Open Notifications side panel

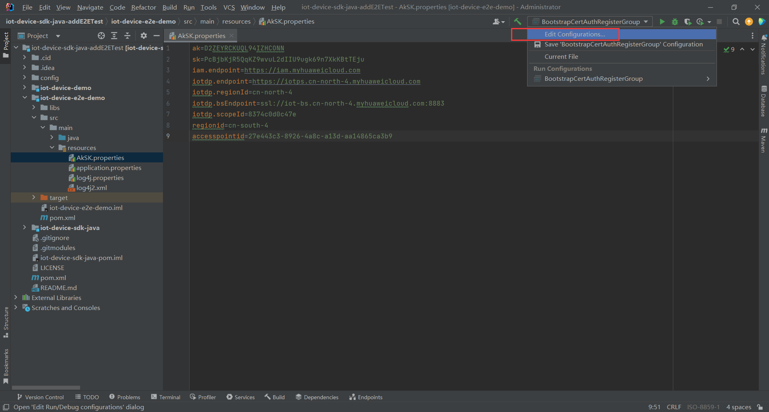764,55
